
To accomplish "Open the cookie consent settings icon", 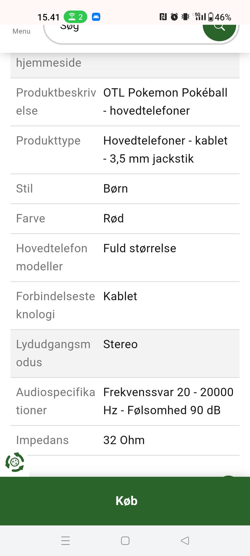I will (x=15, y=462).
